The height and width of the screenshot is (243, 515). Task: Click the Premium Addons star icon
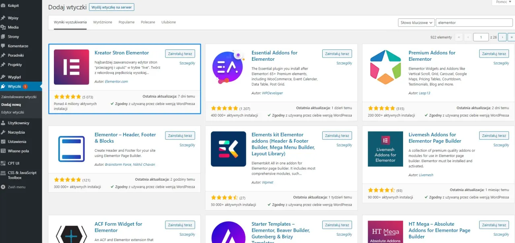385,67
